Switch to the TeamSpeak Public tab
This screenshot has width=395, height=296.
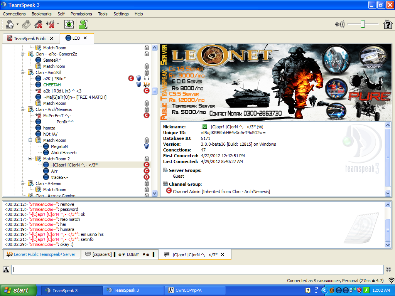click(30, 38)
